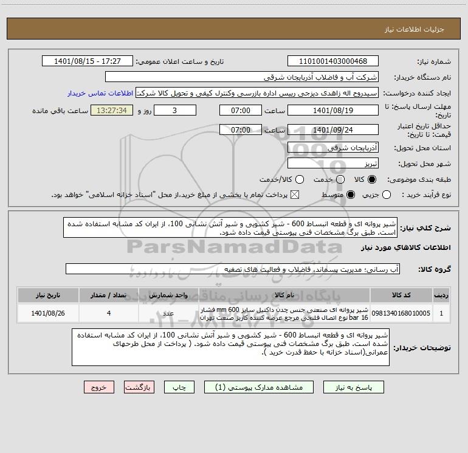Screen dimensions: 468x453
Task: Click the general need description textbox
Action: pos(230,227)
